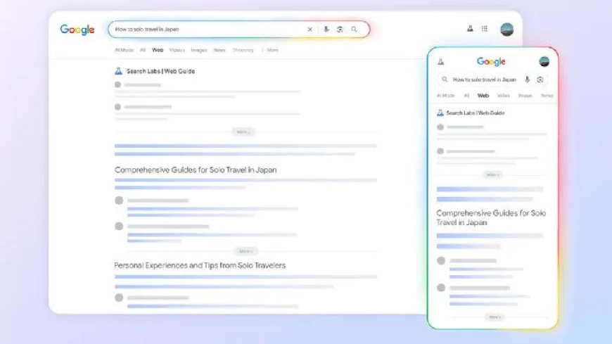Open Search Labs flask in mobile header
This screenshot has width=612, height=344.
point(440,62)
